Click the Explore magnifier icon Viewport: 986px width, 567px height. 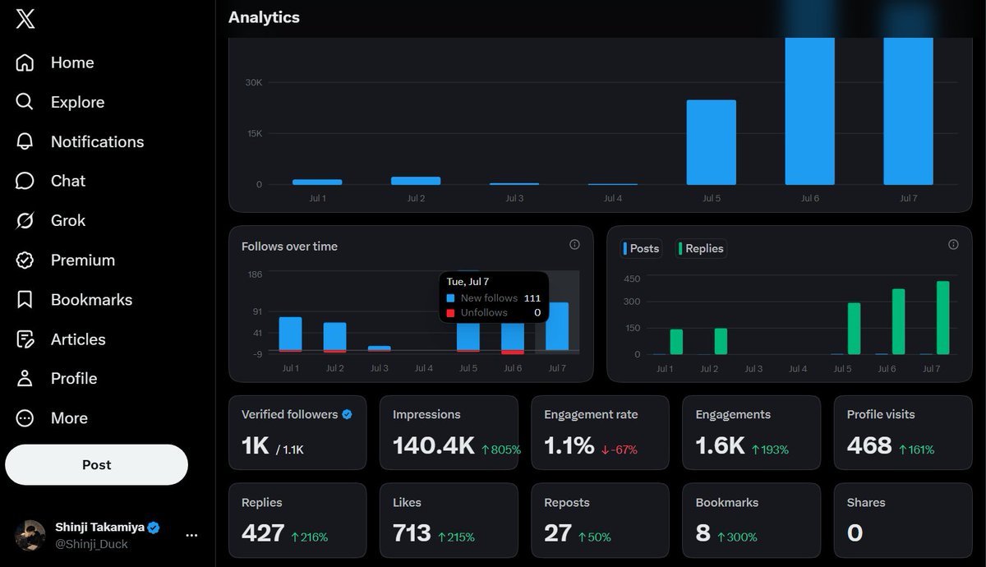(25, 102)
